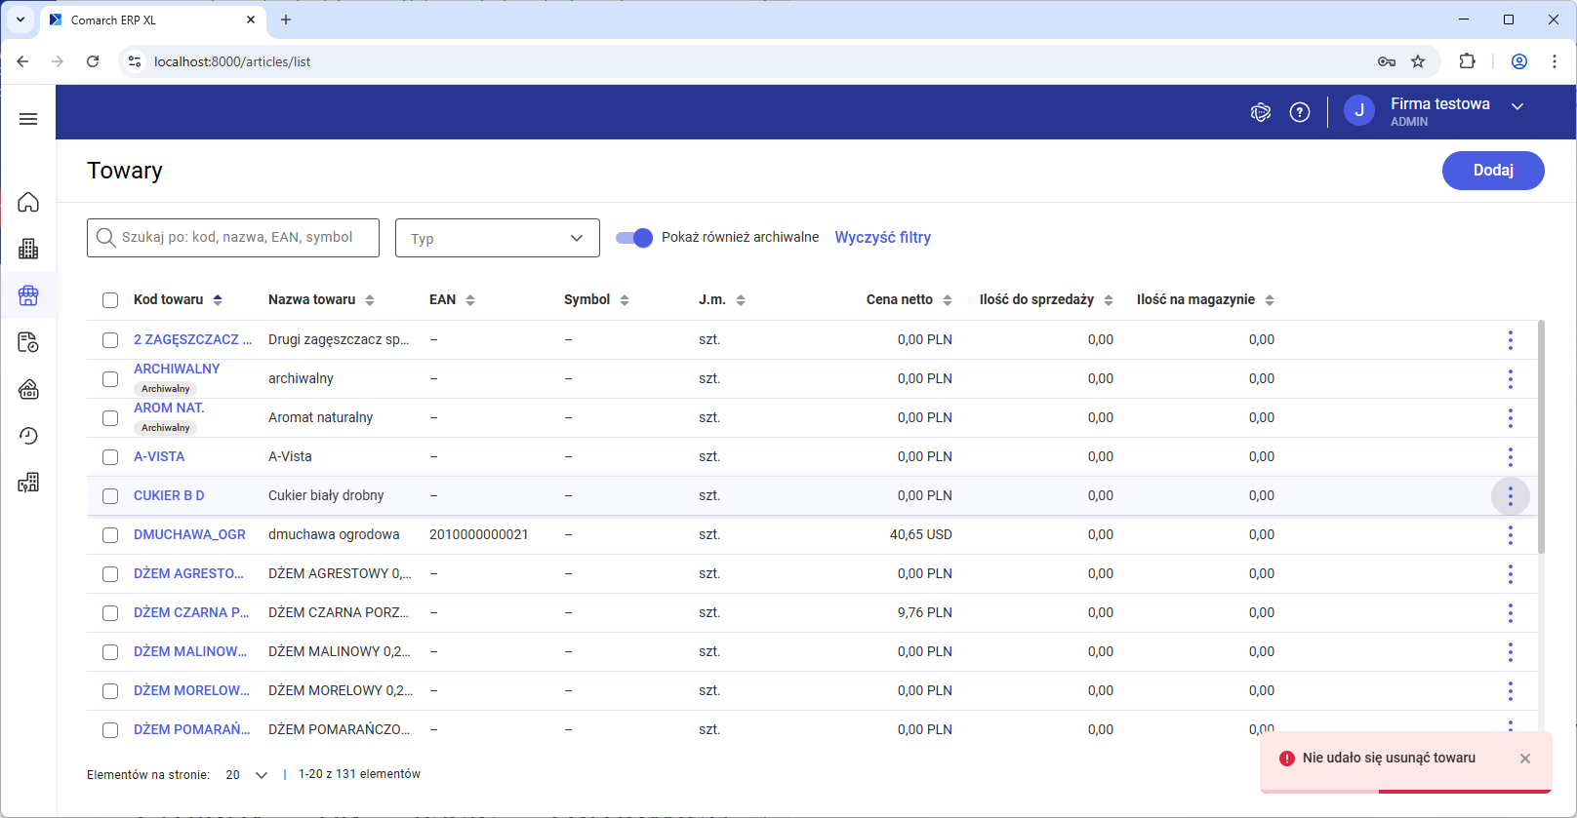1577x818 pixels.
Task: Tick the checkbox for DMUCHAWA_OGR
Action: click(x=110, y=535)
